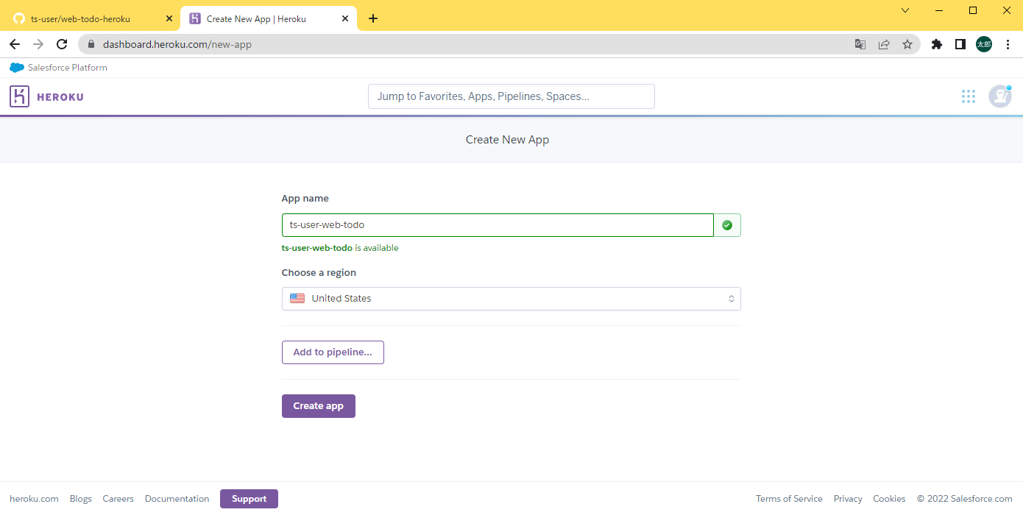This screenshot has height=515, width=1023.
Task: Open the Documentation footer link
Action: [x=177, y=499]
